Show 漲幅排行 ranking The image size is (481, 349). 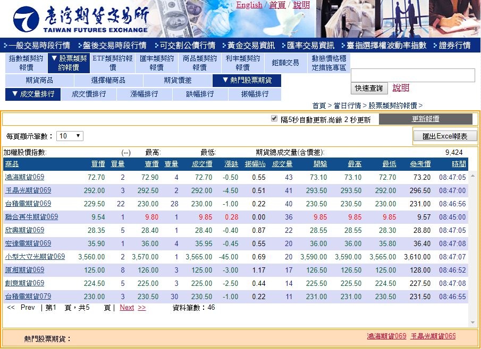click(x=144, y=94)
